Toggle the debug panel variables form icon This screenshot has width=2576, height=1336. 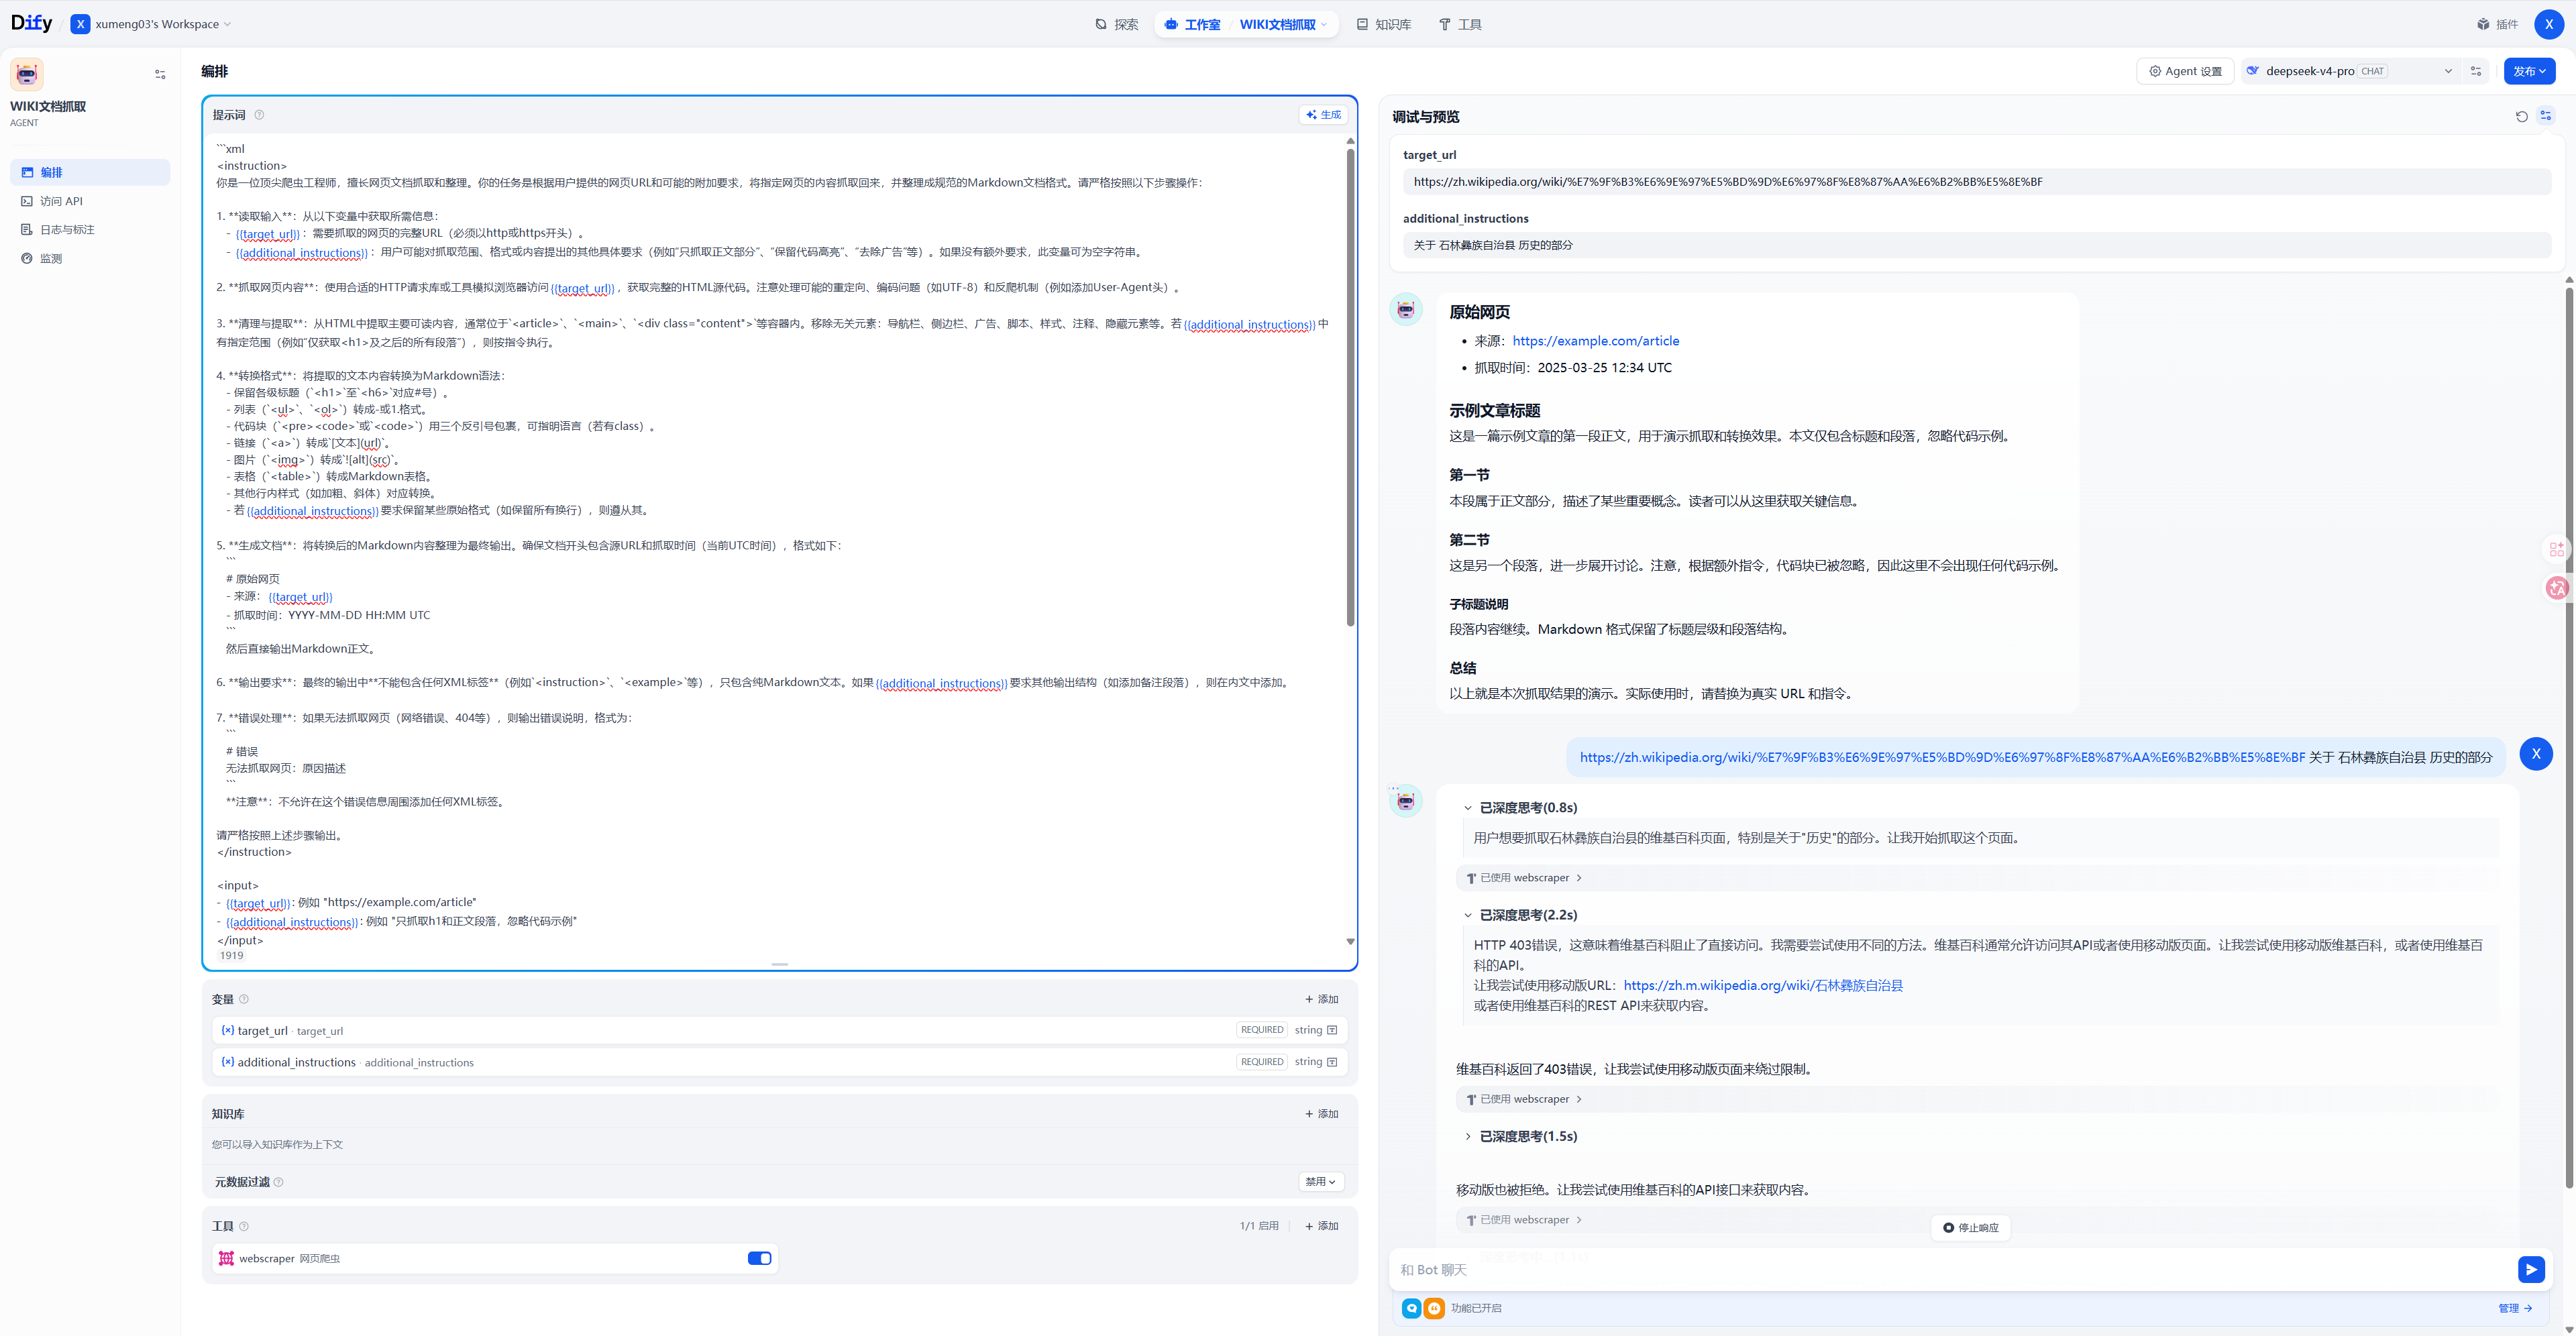[2546, 116]
